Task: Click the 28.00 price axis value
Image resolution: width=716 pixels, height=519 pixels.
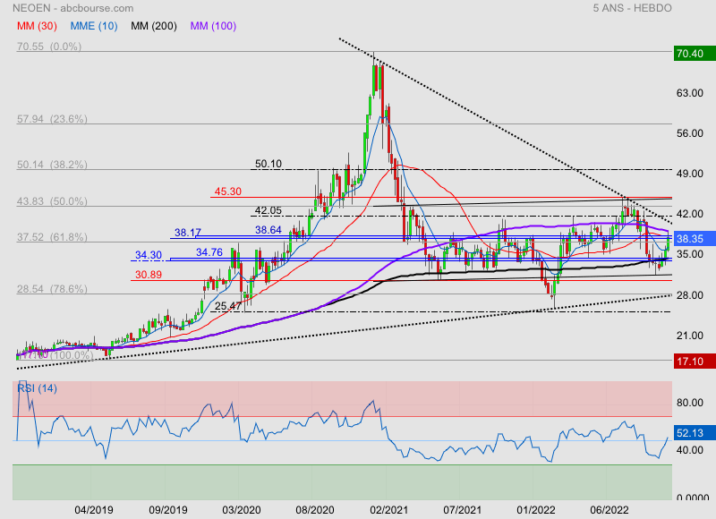Action: 690,295
